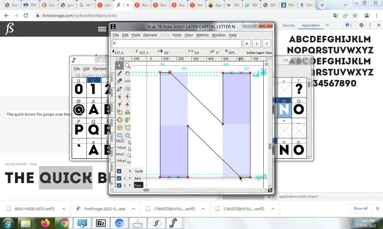Expand more DevTools tabs chevron
Screen dimensions: 383x229
(327, 25)
